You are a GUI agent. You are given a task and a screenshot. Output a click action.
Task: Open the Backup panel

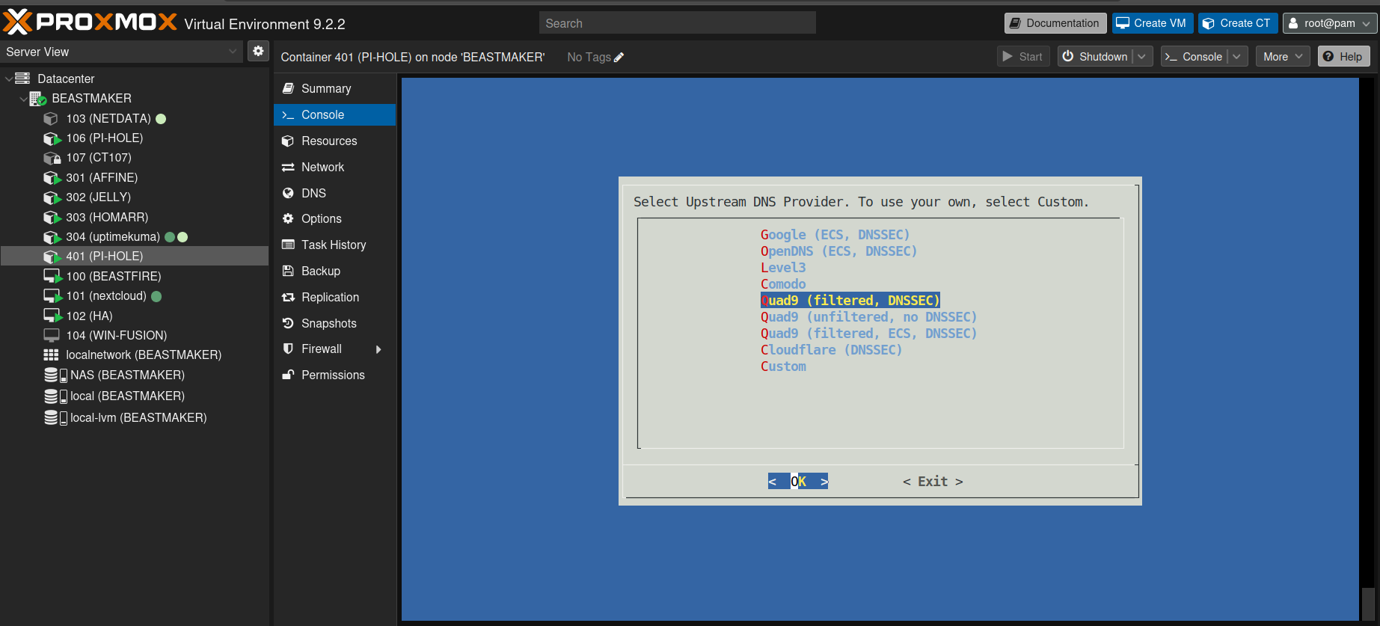click(334, 271)
